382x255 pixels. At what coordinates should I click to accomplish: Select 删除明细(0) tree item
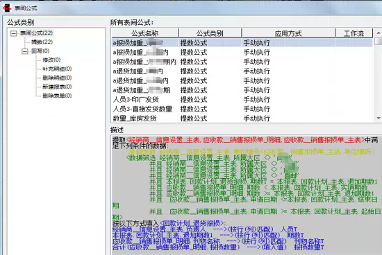click(x=57, y=78)
